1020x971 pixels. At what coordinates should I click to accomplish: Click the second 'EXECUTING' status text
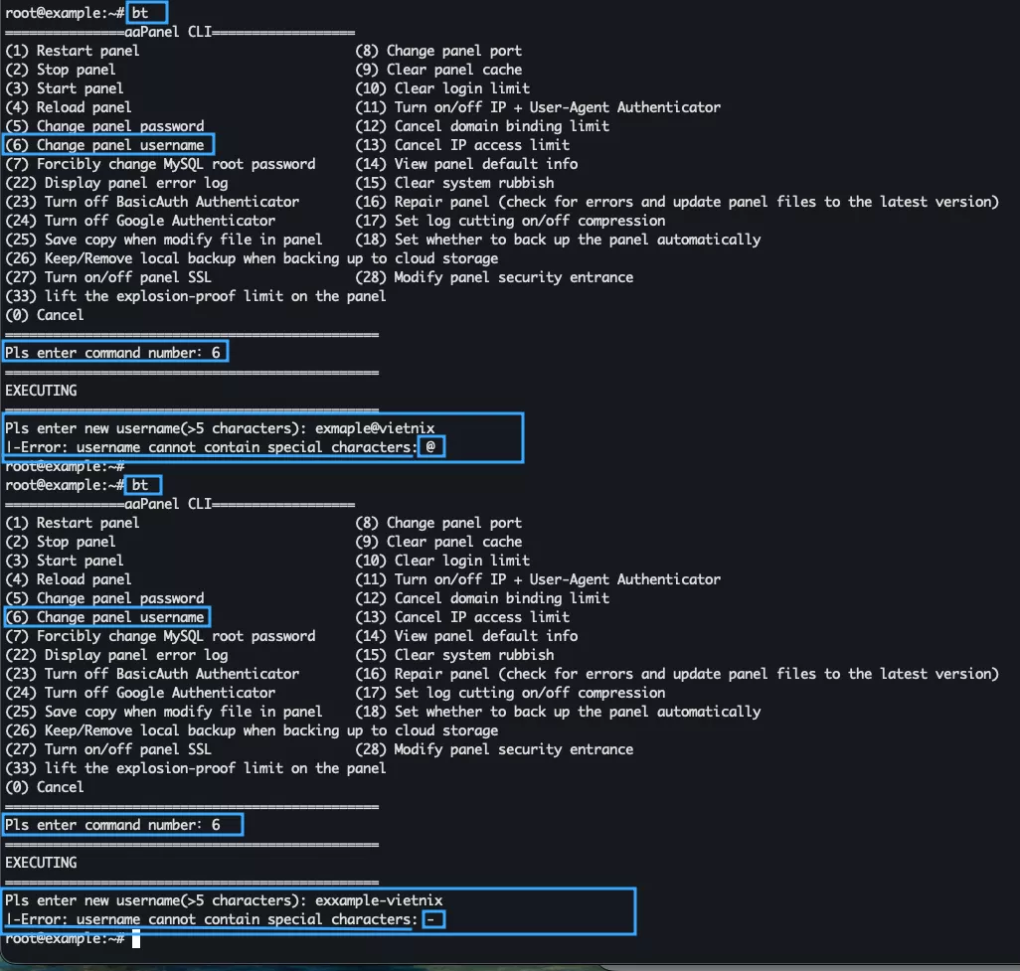41,863
